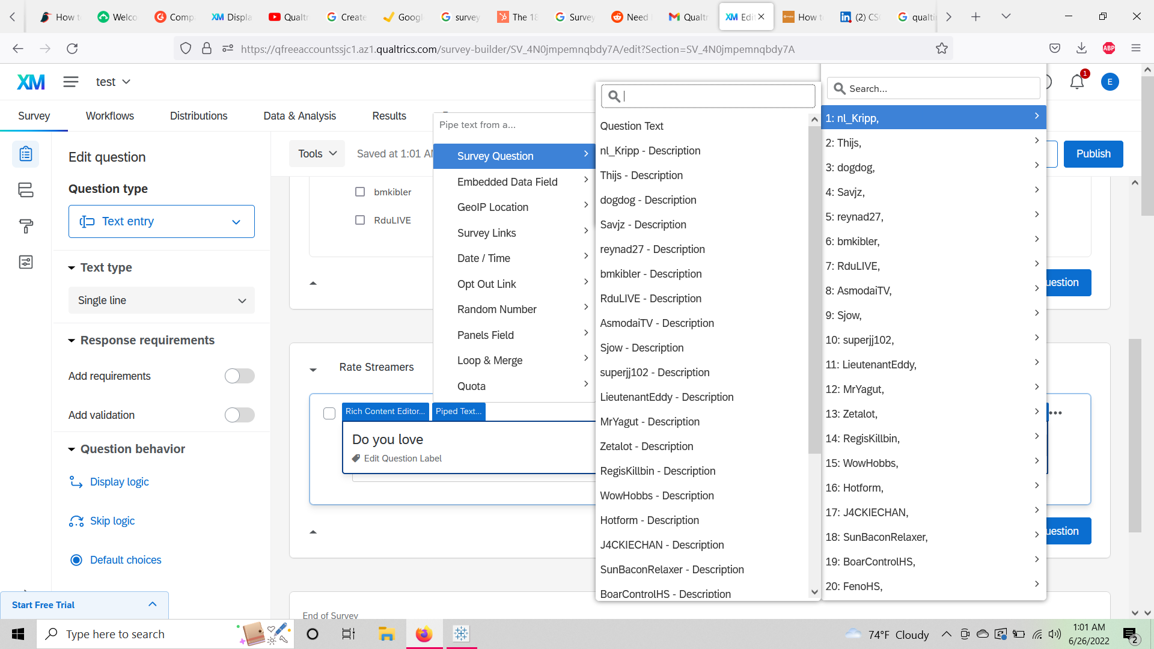
Task: Click the piped text search field
Action: (x=708, y=96)
